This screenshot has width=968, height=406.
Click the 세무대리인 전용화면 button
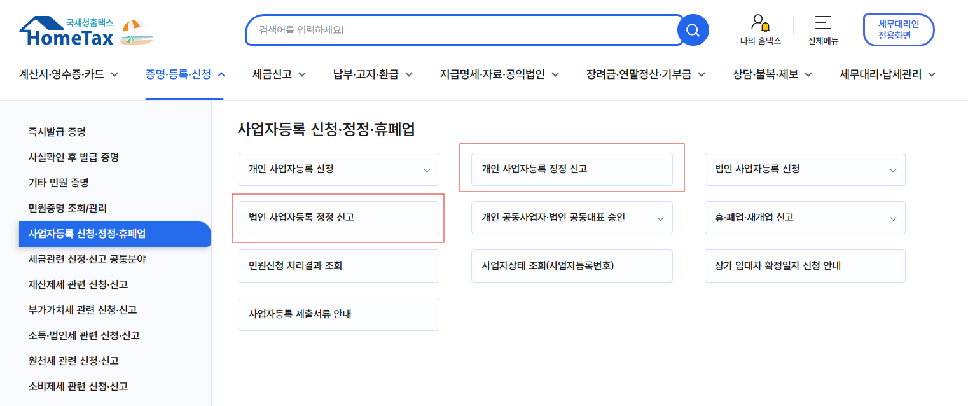898,29
